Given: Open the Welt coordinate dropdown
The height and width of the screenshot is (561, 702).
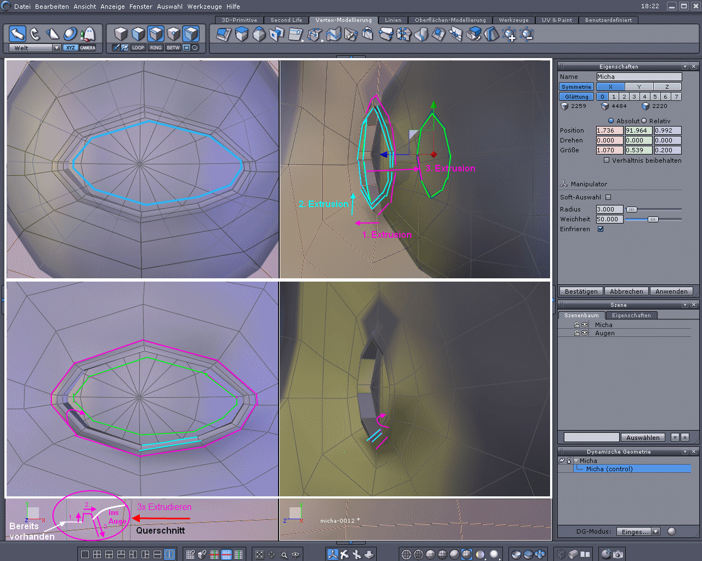Looking at the screenshot, I should [x=56, y=48].
